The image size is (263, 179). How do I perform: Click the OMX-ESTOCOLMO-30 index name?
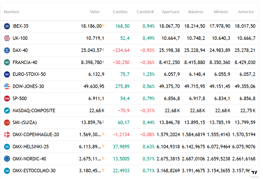(x=34, y=171)
